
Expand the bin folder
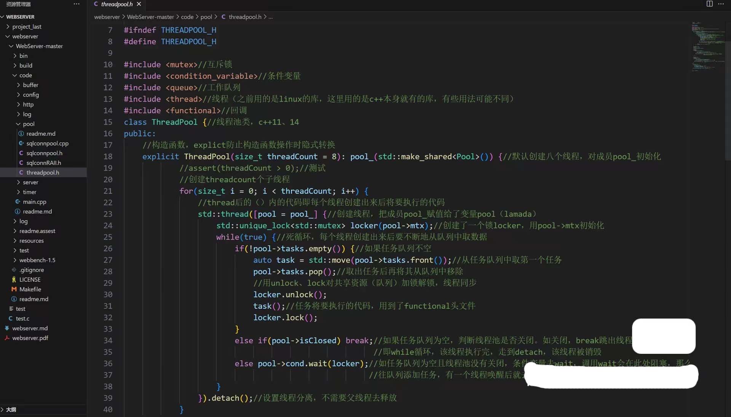43,56
